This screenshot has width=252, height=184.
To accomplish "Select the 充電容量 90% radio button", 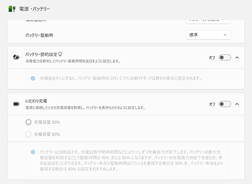I will click(29, 122).
